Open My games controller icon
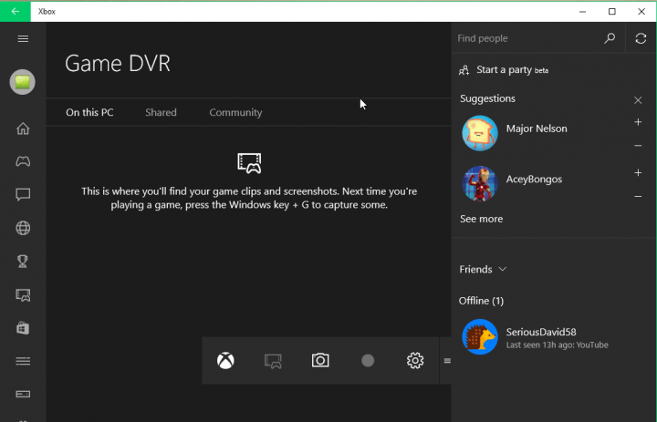 click(x=23, y=161)
